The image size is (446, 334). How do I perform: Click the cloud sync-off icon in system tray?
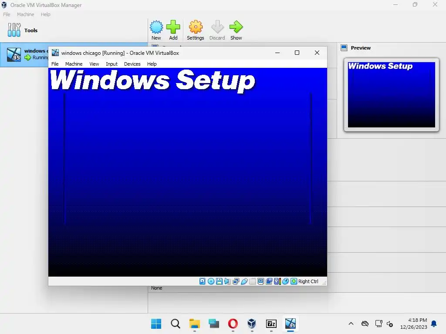(365, 324)
